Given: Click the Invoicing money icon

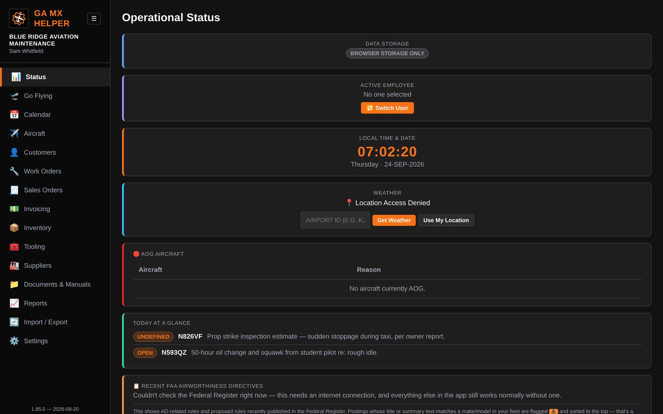Looking at the screenshot, I should pos(14,209).
